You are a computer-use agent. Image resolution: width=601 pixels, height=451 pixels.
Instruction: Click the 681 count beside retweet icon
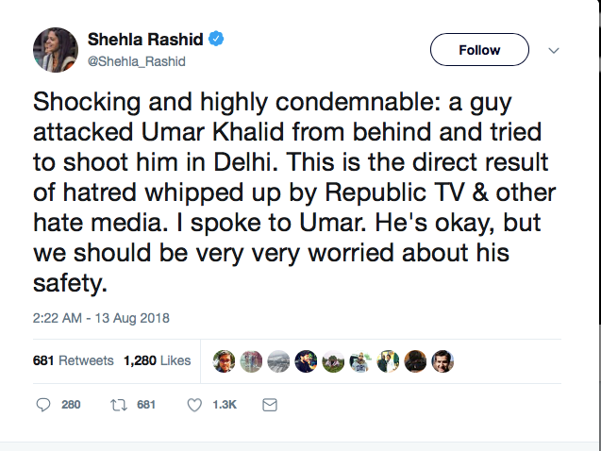tap(146, 405)
